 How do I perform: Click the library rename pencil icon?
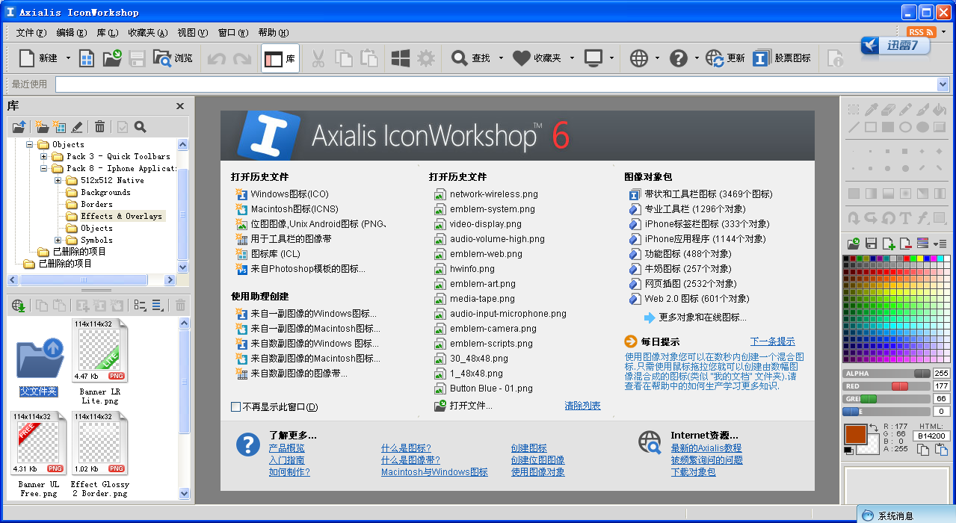(77, 127)
